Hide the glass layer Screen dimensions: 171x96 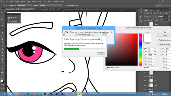point(145,24)
